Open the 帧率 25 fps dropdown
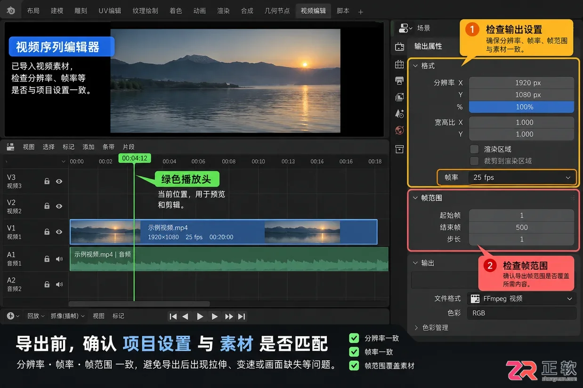The height and width of the screenshot is (388, 583). pyautogui.click(x=522, y=178)
